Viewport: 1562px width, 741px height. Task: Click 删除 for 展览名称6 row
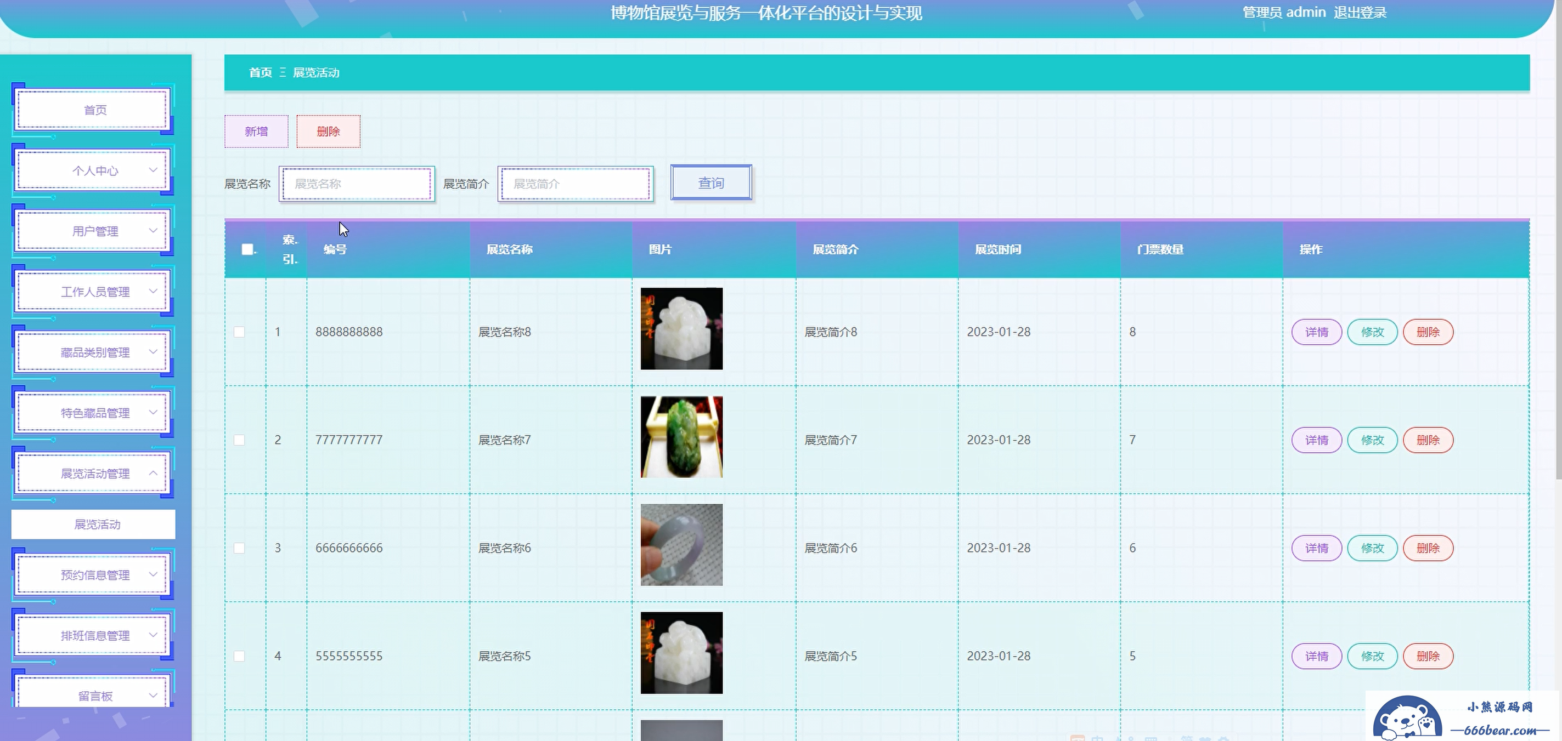point(1428,548)
